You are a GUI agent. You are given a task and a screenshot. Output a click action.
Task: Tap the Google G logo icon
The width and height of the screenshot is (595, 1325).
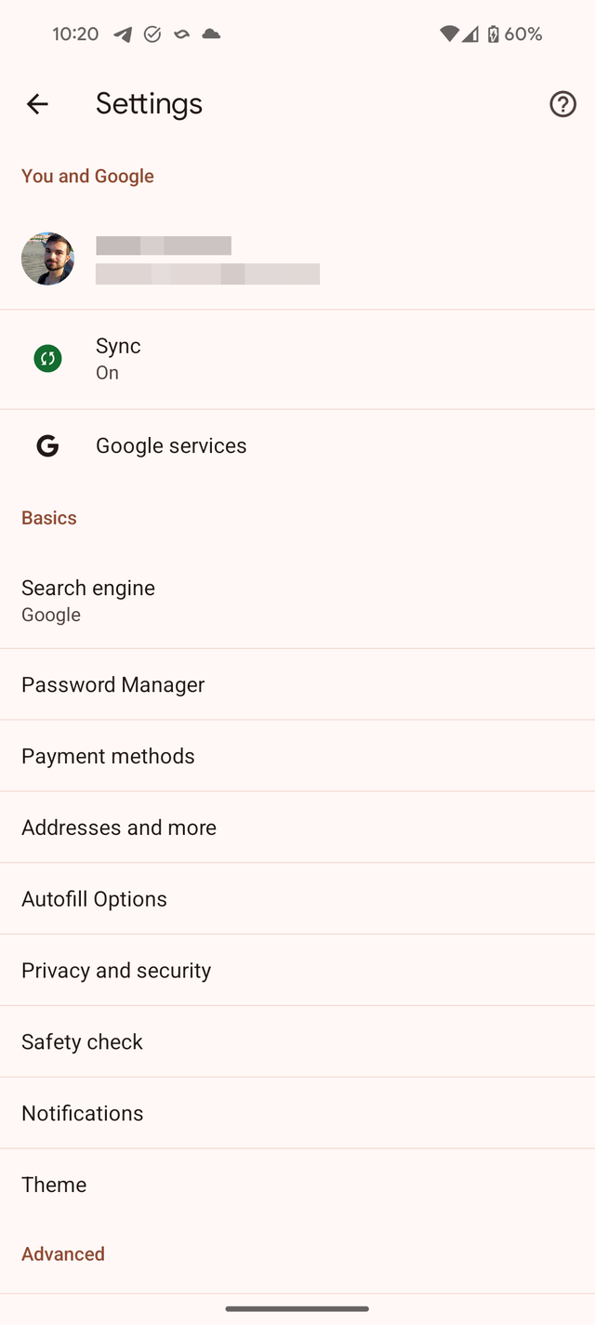[x=47, y=446]
